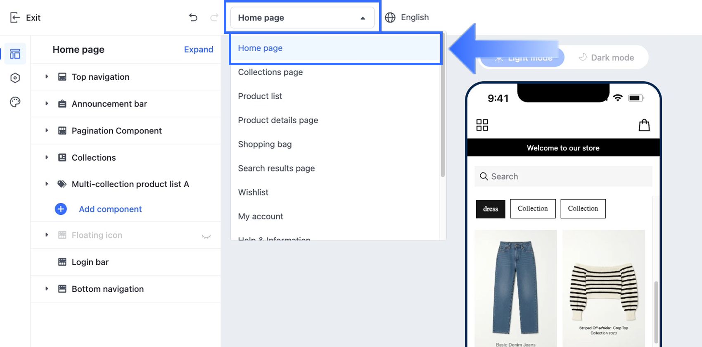Click the grid menu icon in preview
Screen dimensions: 702x347
coord(482,125)
